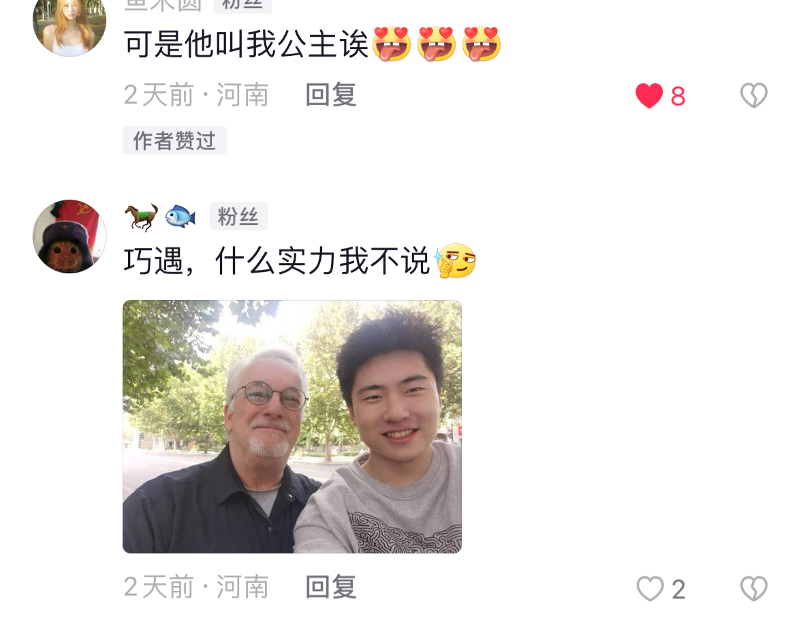Tap the fish emoji in the username
803x625 pixels.
[x=180, y=216]
